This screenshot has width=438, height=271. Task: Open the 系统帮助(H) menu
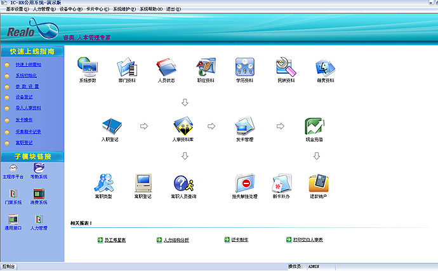click(x=151, y=9)
